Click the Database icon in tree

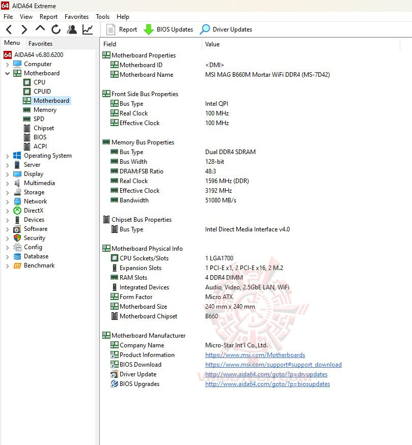coord(17,256)
